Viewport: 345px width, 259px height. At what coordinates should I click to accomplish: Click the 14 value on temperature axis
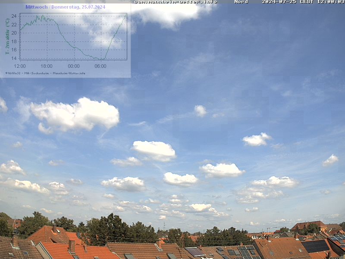(14, 58)
